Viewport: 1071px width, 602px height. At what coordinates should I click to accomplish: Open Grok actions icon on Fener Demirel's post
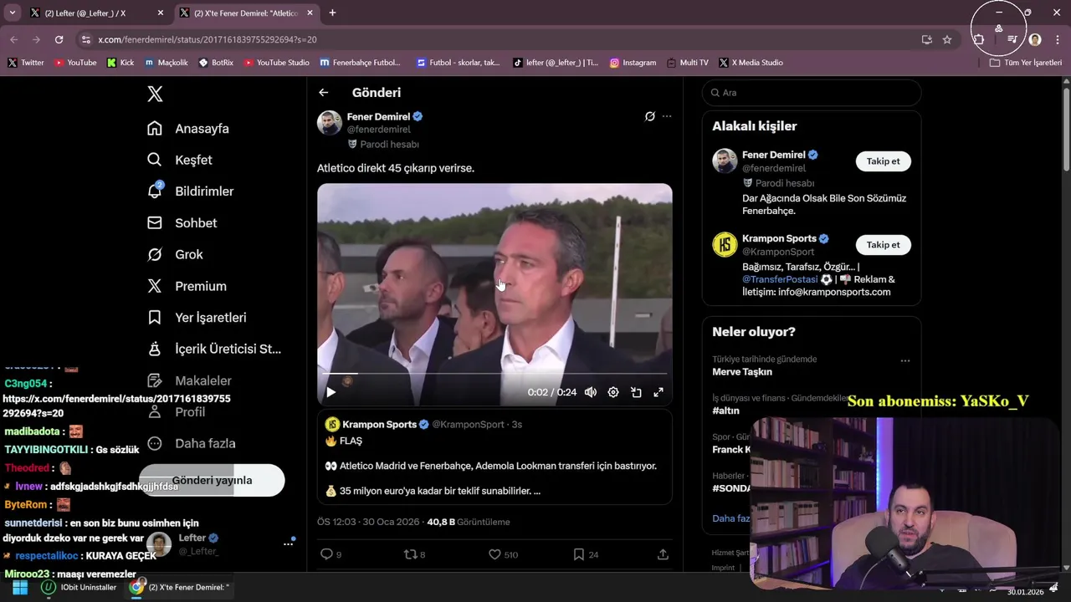[649, 116]
